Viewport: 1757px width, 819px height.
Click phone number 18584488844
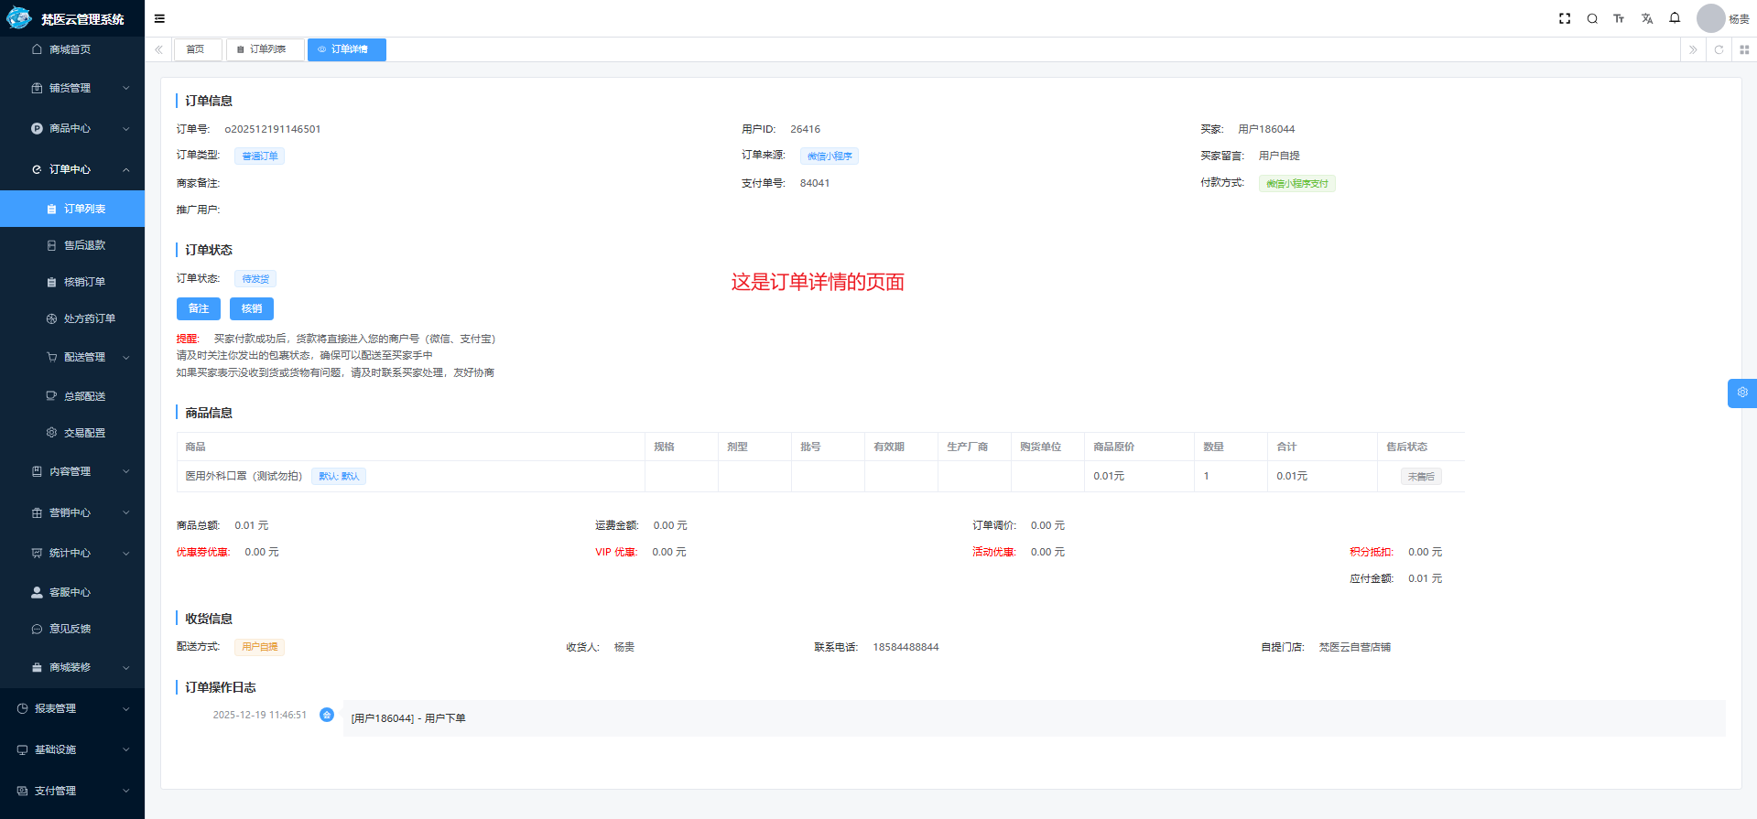[x=906, y=647]
